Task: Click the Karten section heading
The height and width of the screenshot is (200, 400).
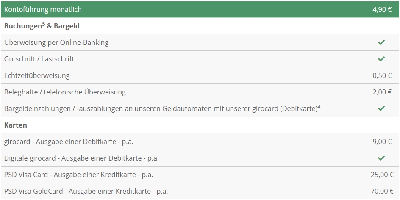Action: pyautogui.click(x=16, y=125)
